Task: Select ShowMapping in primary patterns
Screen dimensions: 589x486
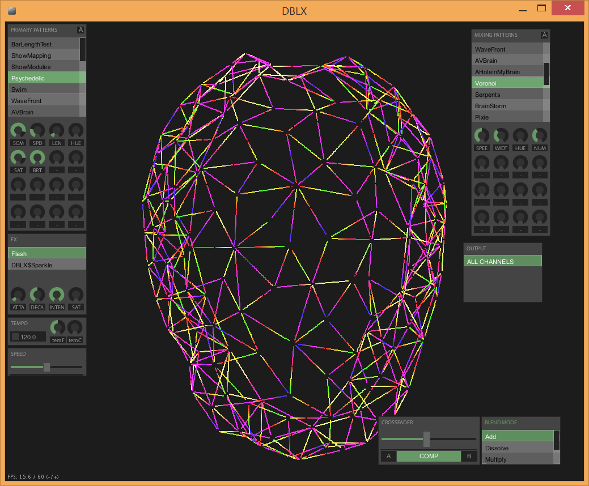Action: click(x=44, y=55)
